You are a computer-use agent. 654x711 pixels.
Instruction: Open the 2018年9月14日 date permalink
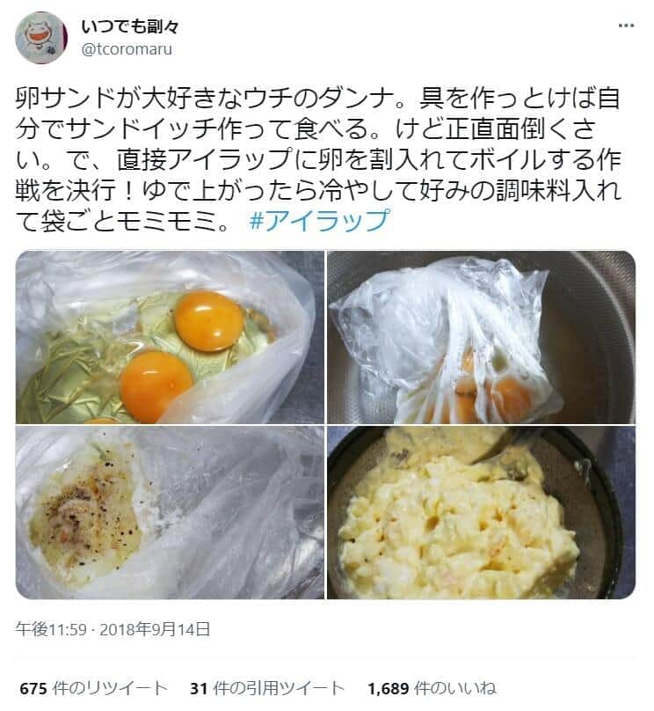point(155,629)
